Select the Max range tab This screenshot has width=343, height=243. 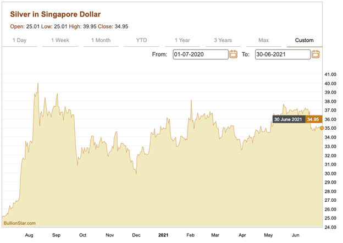[x=264, y=40]
